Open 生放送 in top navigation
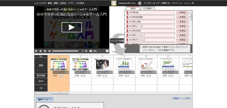227x108 pixels. click(63, 3)
